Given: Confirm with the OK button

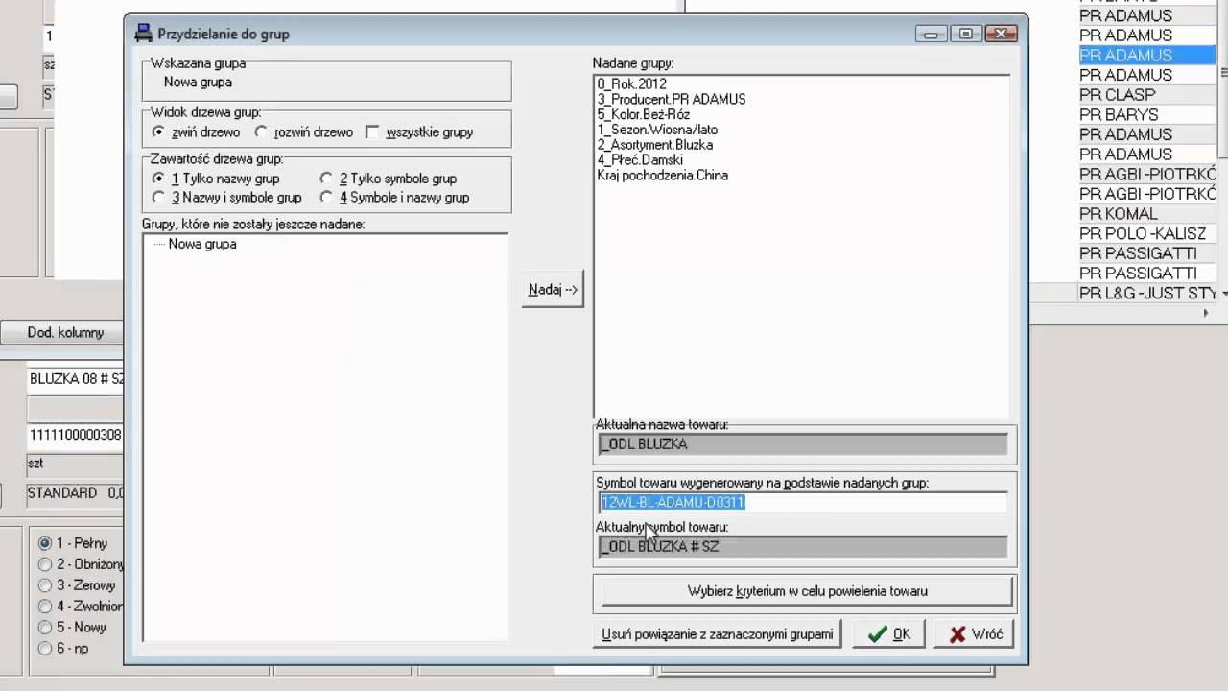Looking at the screenshot, I should pyautogui.click(x=889, y=634).
